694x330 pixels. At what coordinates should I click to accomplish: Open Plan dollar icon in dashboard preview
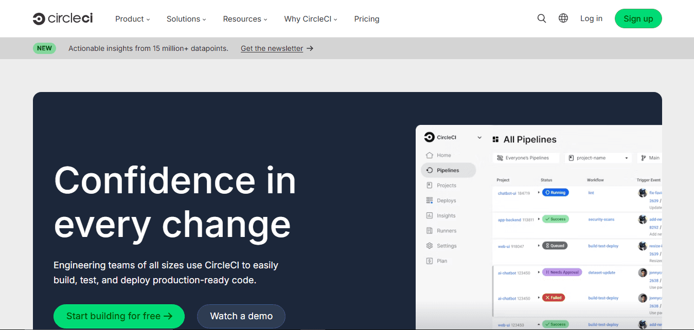430,261
